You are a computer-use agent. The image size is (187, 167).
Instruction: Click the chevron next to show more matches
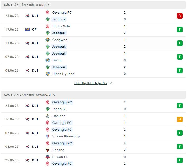tap(110, 83)
